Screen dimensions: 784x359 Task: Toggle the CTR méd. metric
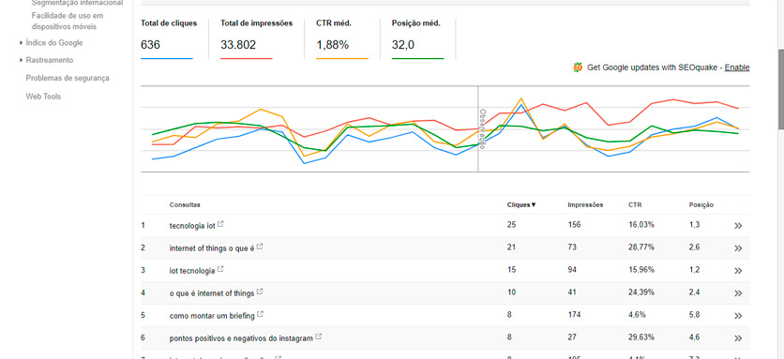pyautogui.click(x=342, y=39)
